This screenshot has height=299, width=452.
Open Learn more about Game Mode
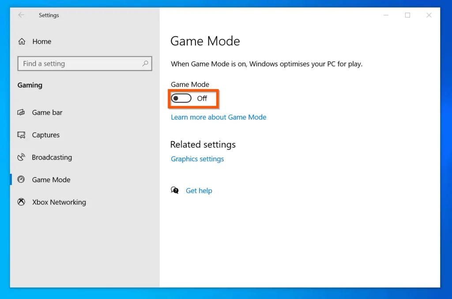[218, 117]
